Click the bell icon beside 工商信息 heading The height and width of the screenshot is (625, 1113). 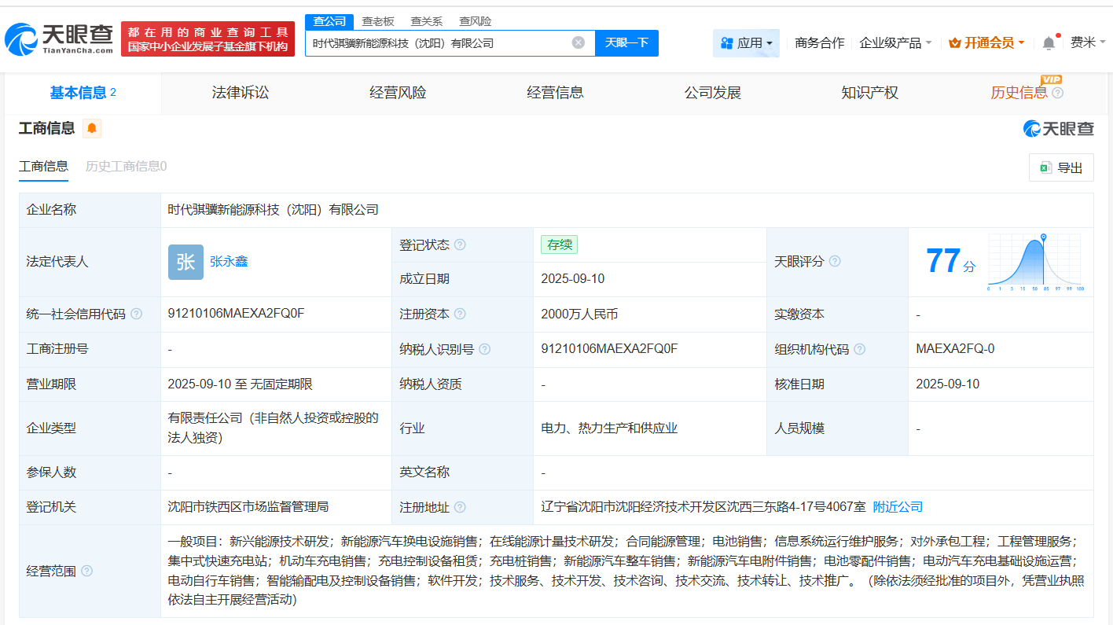[92, 127]
